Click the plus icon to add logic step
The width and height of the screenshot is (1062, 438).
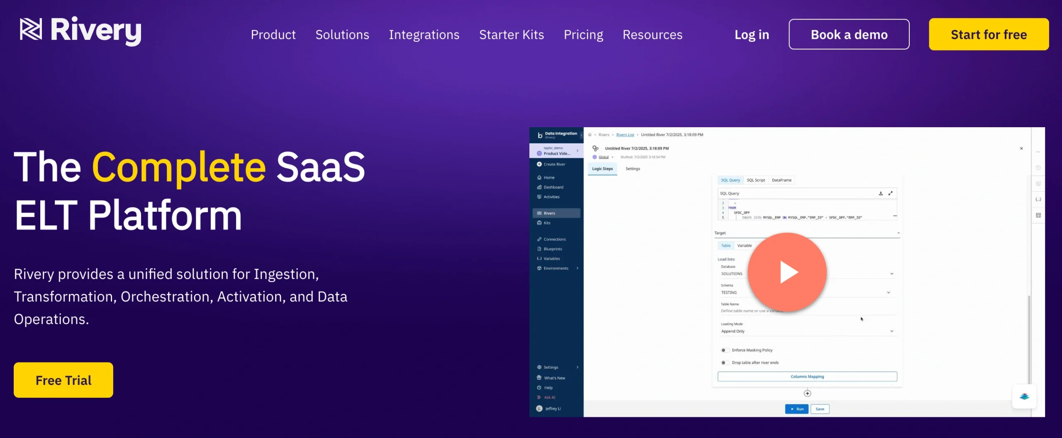coord(807,393)
